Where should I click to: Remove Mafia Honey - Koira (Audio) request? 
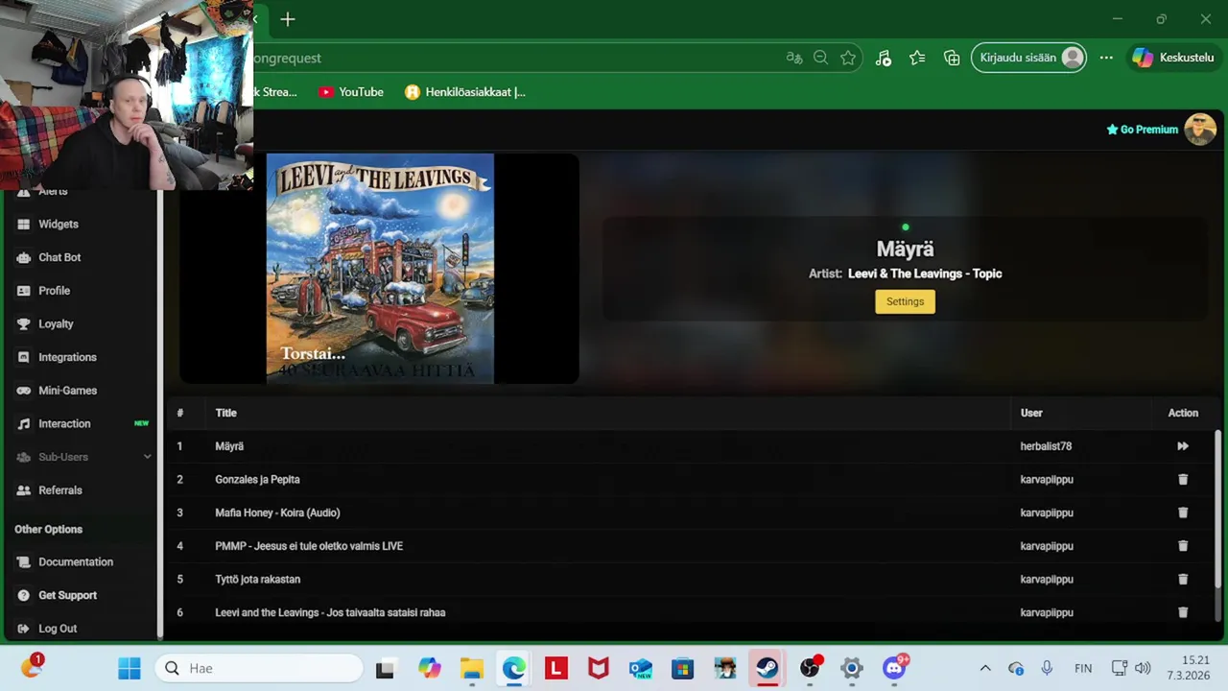(x=1183, y=512)
